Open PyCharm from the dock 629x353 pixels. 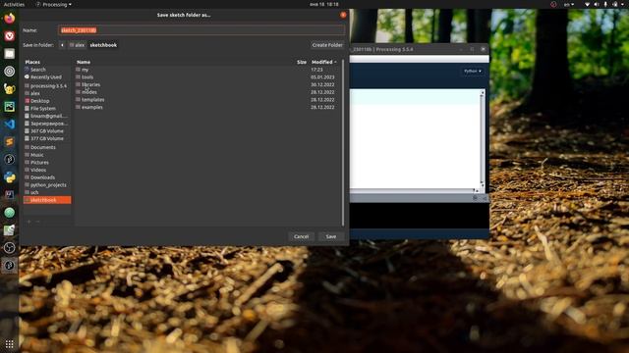click(x=9, y=107)
